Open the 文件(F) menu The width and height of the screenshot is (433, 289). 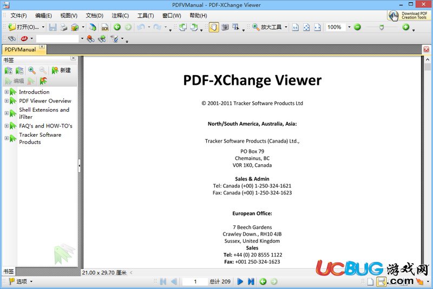[x=18, y=16]
